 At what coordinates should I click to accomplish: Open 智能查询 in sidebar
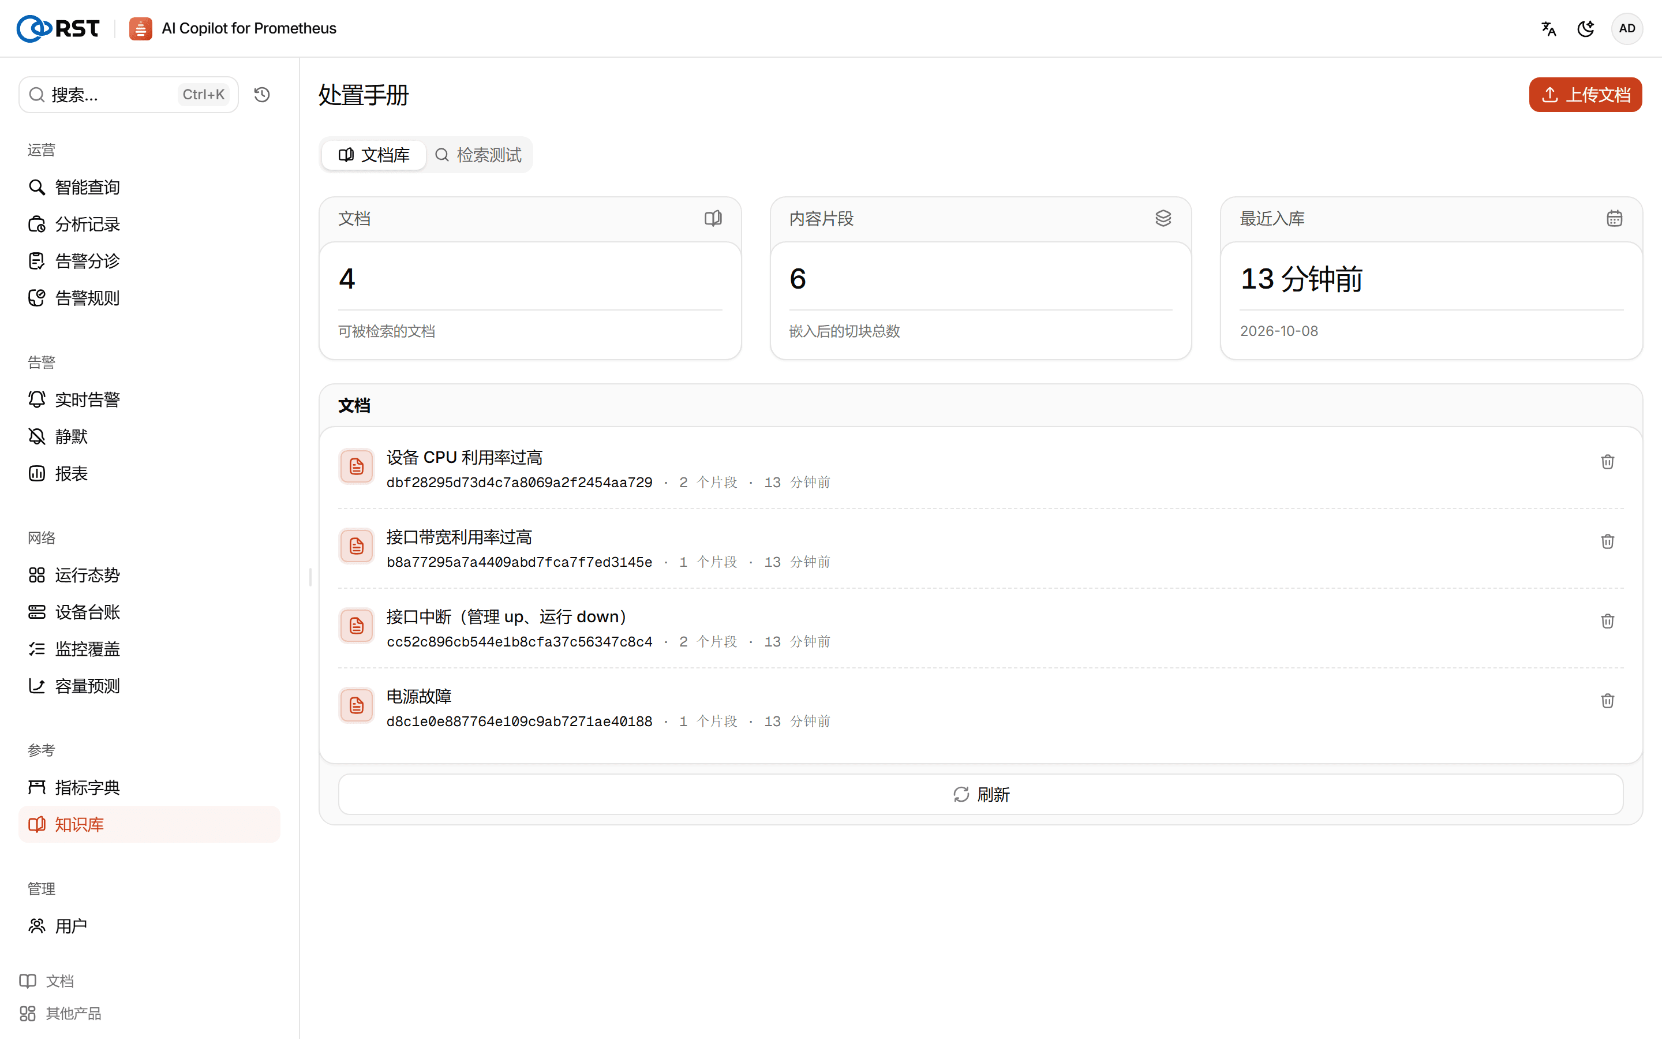click(x=149, y=188)
